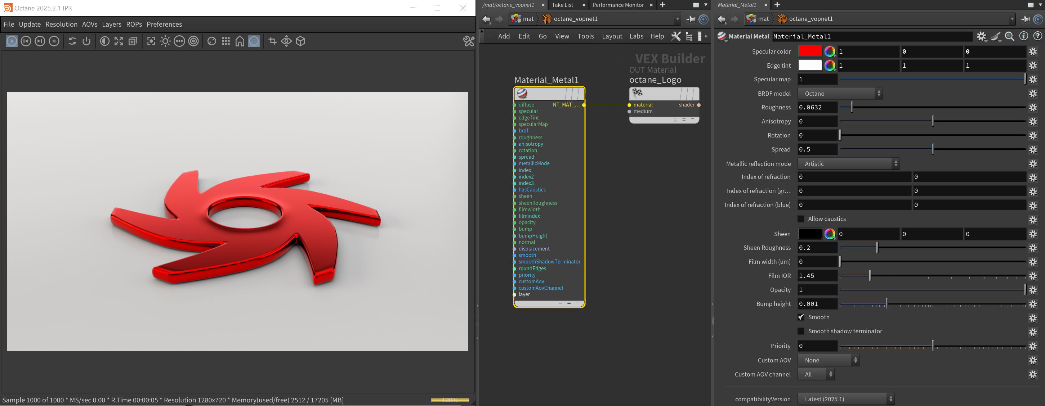This screenshot has height=406, width=1045.
Task: Open the magnifier search icon in parameter header
Action: point(1010,36)
